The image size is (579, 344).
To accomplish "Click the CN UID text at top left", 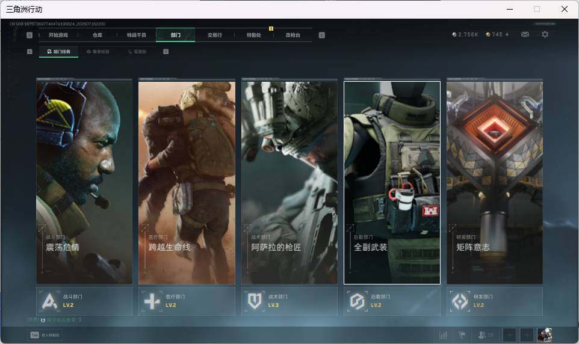I will [x=57, y=24].
